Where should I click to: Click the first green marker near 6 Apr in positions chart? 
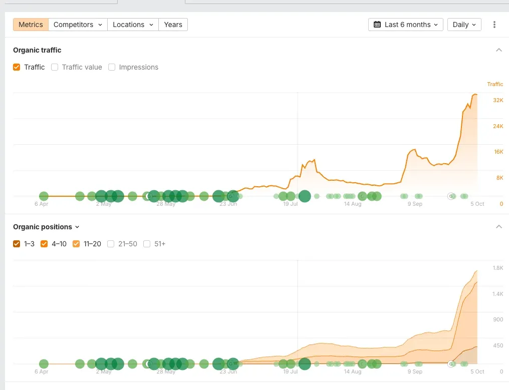(x=44, y=364)
